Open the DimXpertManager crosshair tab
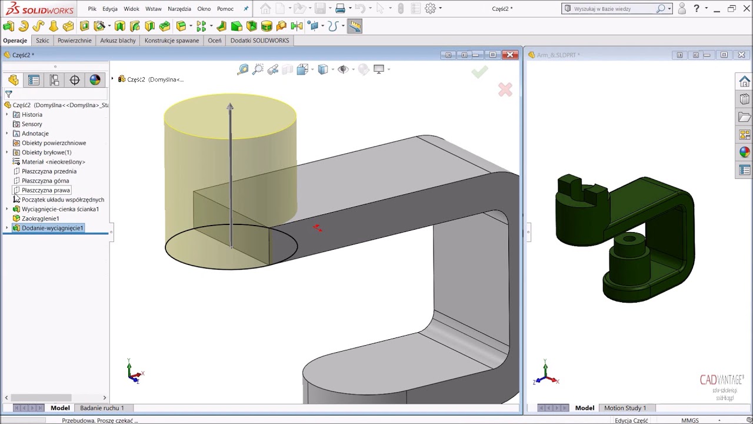The height and width of the screenshot is (424, 753). coord(75,80)
